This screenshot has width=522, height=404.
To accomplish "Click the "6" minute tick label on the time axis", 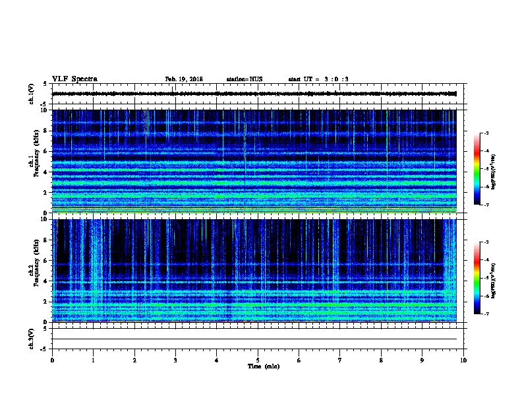I will pos(299,360).
